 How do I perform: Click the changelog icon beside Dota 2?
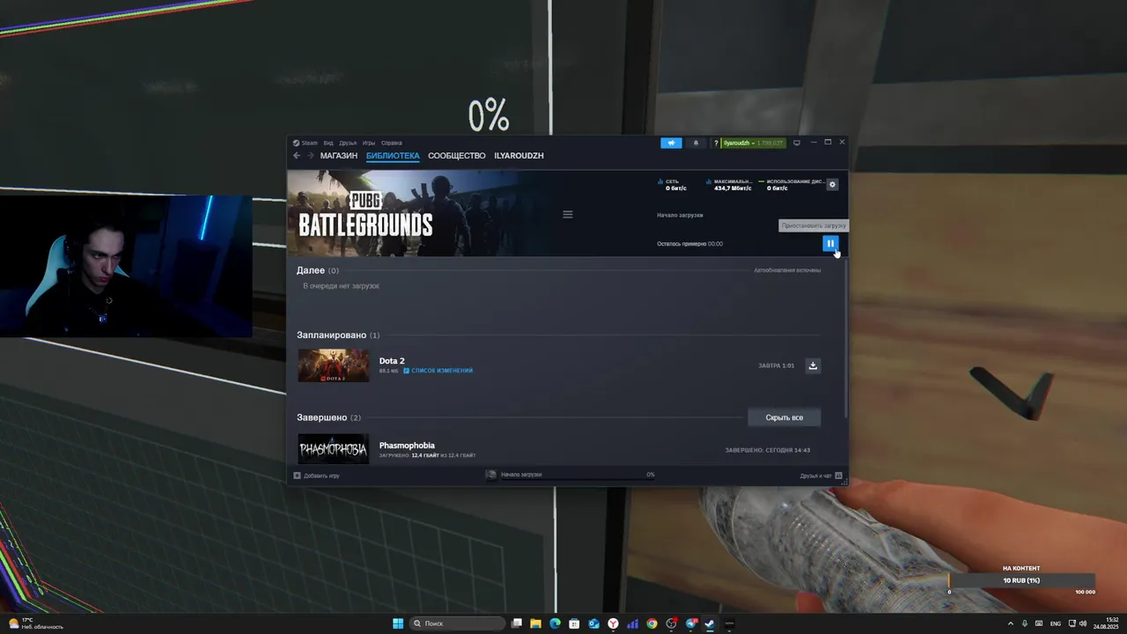pos(407,371)
